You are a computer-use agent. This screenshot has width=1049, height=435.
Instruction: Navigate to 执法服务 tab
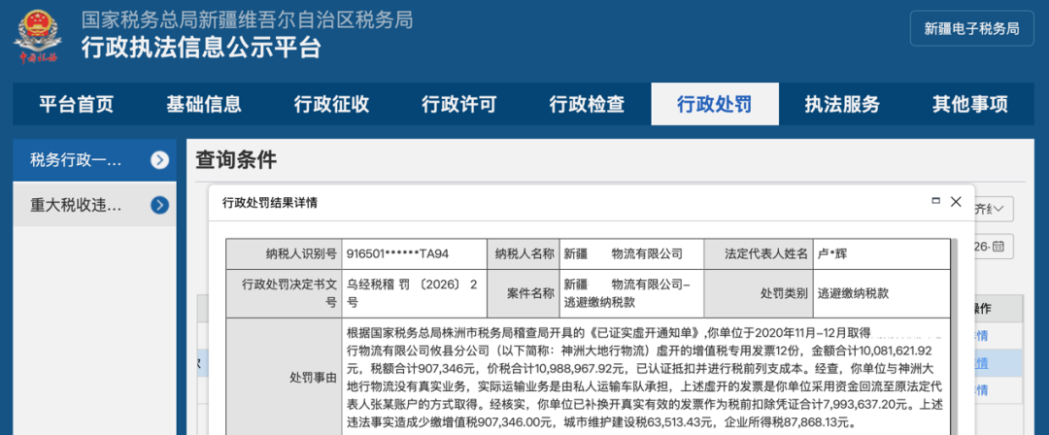(842, 105)
